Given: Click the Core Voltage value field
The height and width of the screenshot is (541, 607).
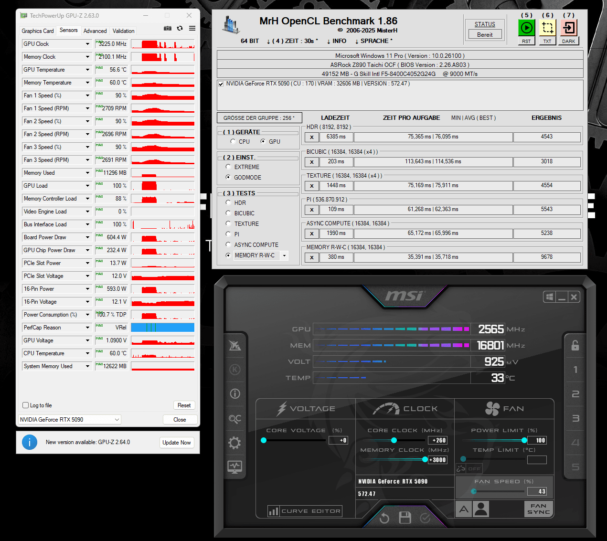Looking at the screenshot, I should point(338,440).
